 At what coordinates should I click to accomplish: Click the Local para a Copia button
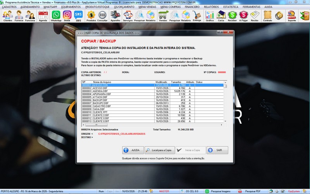click(x=160, y=150)
